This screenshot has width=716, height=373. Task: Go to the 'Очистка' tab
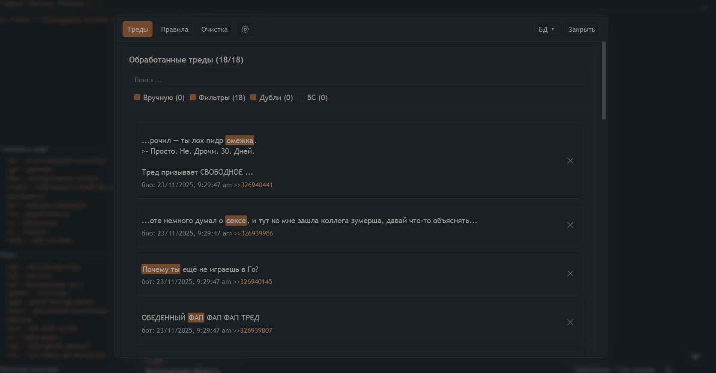click(214, 30)
